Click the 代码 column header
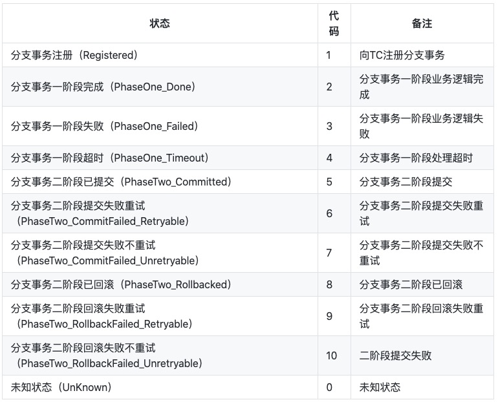The image size is (498, 402). 334,23
